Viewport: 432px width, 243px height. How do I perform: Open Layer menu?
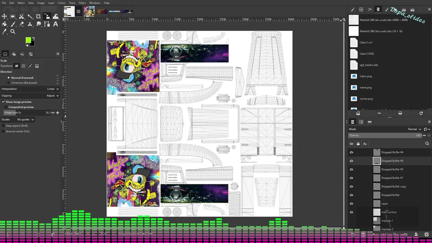(51, 3)
